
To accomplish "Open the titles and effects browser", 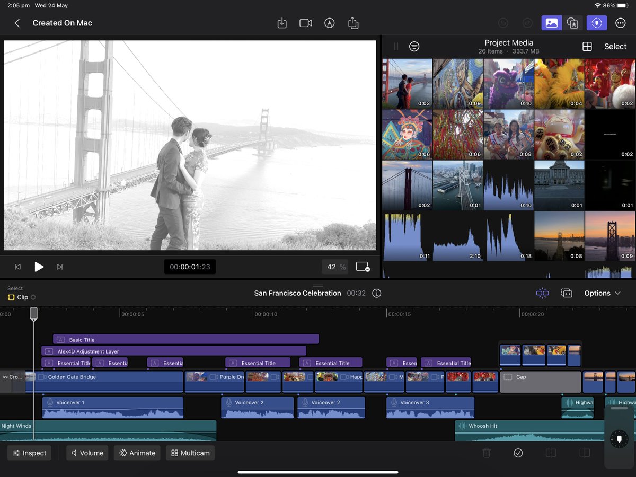I will [x=573, y=23].
